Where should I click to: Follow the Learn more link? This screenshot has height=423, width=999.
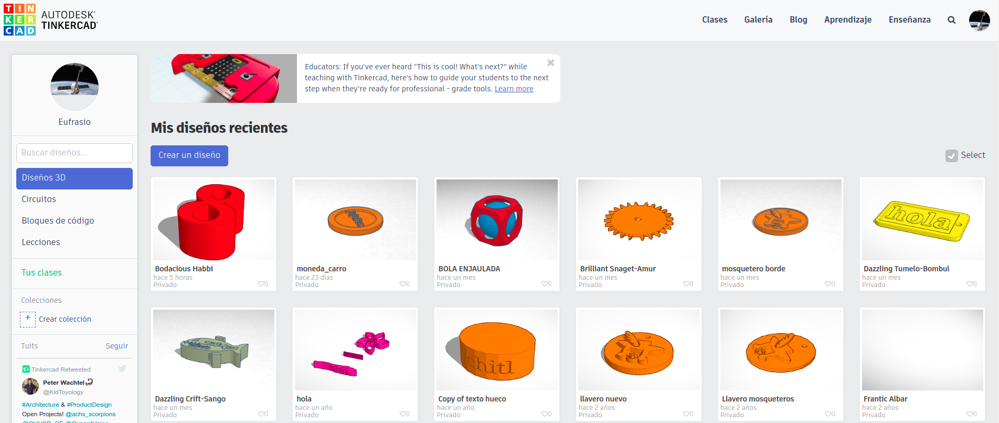[514, 89]
